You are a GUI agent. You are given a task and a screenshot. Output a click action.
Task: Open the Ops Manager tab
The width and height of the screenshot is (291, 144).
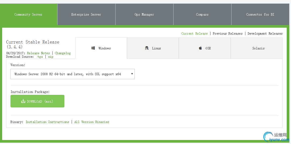144,14
